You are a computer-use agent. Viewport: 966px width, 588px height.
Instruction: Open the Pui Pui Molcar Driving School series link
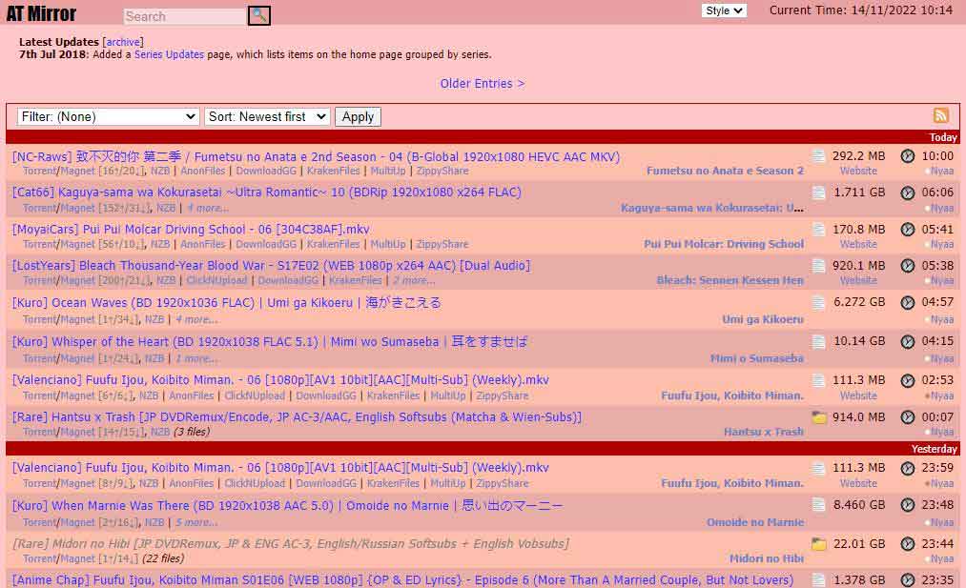[724, 244]
